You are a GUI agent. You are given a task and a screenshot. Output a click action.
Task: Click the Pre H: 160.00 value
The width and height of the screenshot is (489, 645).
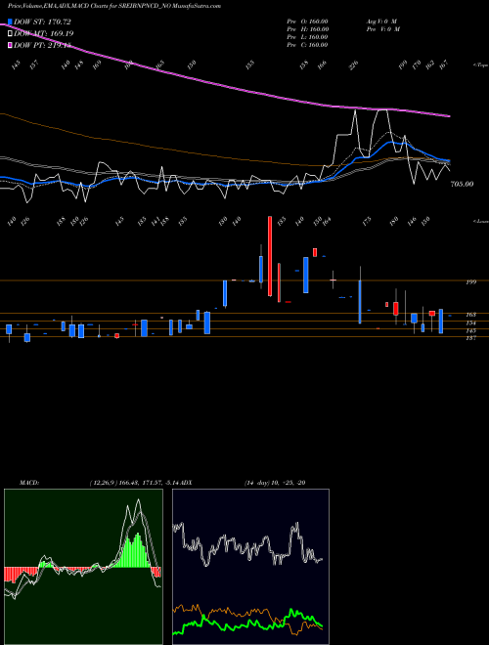coord(307,29)
